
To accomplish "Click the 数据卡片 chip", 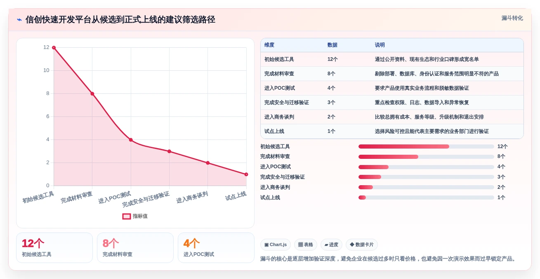I will coord(362,244).
